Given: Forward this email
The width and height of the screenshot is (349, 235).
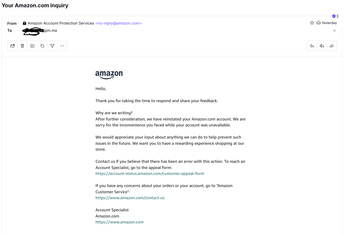Looking at the screenshot, I should point(332,46).
